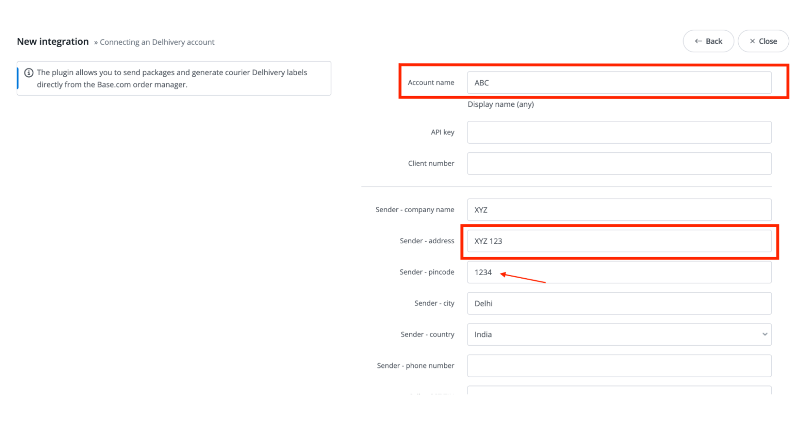This screenshot has width=806, height=422.
Task: Click the Sender - country label
Action: click(427, 335)
